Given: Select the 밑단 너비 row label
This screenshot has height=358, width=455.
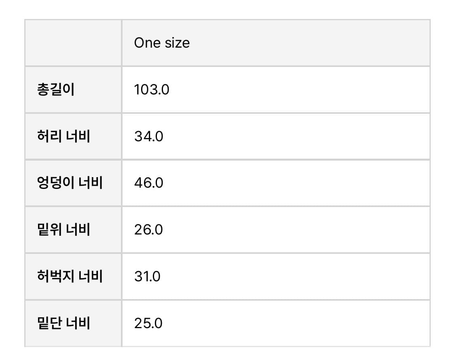Looking at the screenshot, I should pyautogui.click(x=63, y=323).
